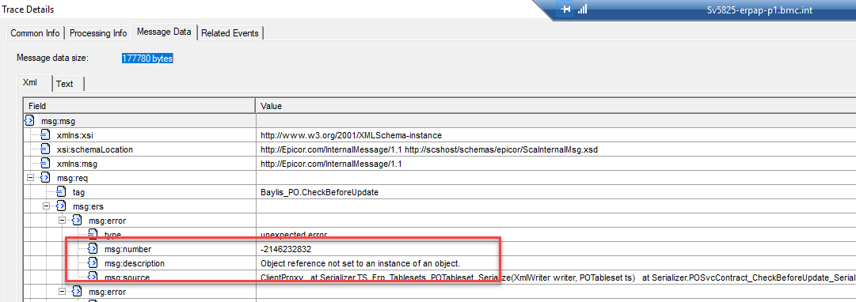Click the type attribute icon
856x302 pixels.
(x=93, y=234)
